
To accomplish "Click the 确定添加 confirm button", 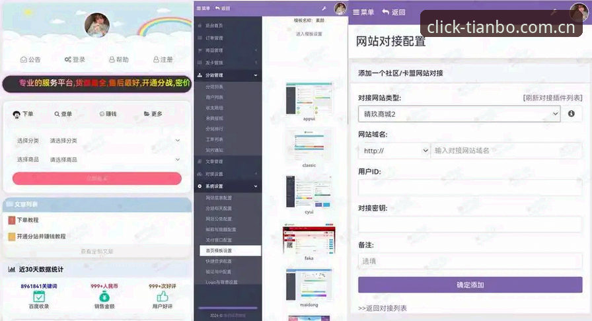I will pos(470,285).
